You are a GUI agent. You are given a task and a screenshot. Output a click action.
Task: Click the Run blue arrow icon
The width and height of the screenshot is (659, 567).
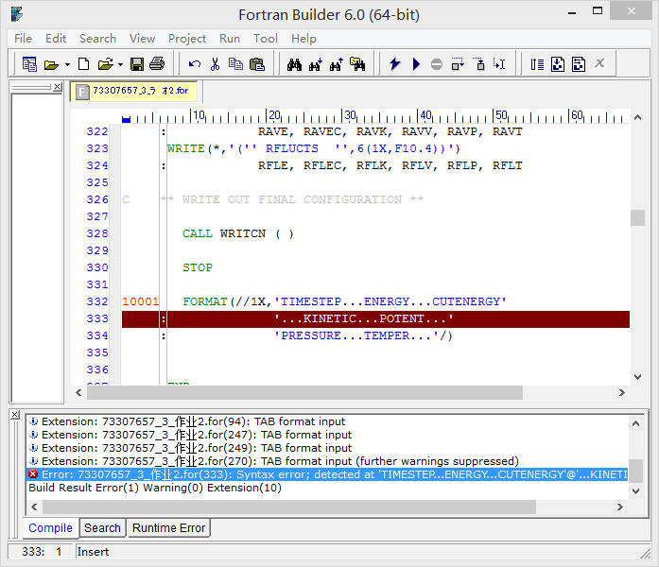pos(416,64)
